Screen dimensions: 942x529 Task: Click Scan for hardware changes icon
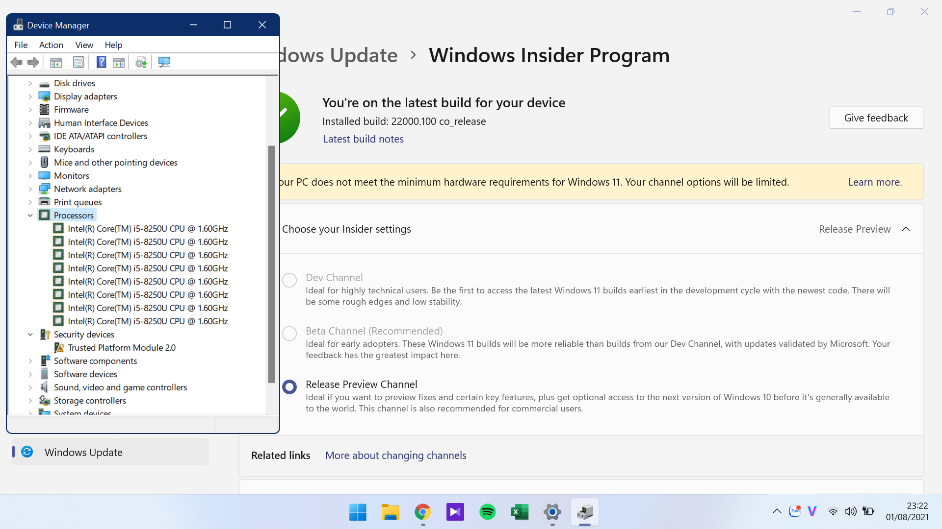tap(164, 62)
